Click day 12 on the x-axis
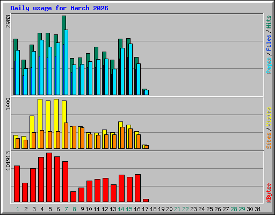 (105, 209)
